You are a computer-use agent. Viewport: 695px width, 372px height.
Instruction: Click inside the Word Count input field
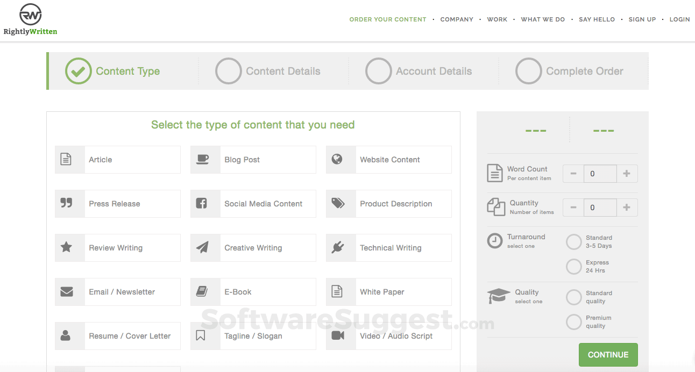600,173
